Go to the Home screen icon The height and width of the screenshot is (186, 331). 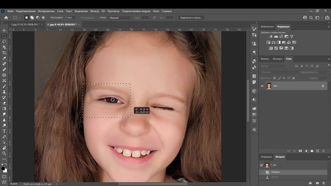tap(6, 18)
